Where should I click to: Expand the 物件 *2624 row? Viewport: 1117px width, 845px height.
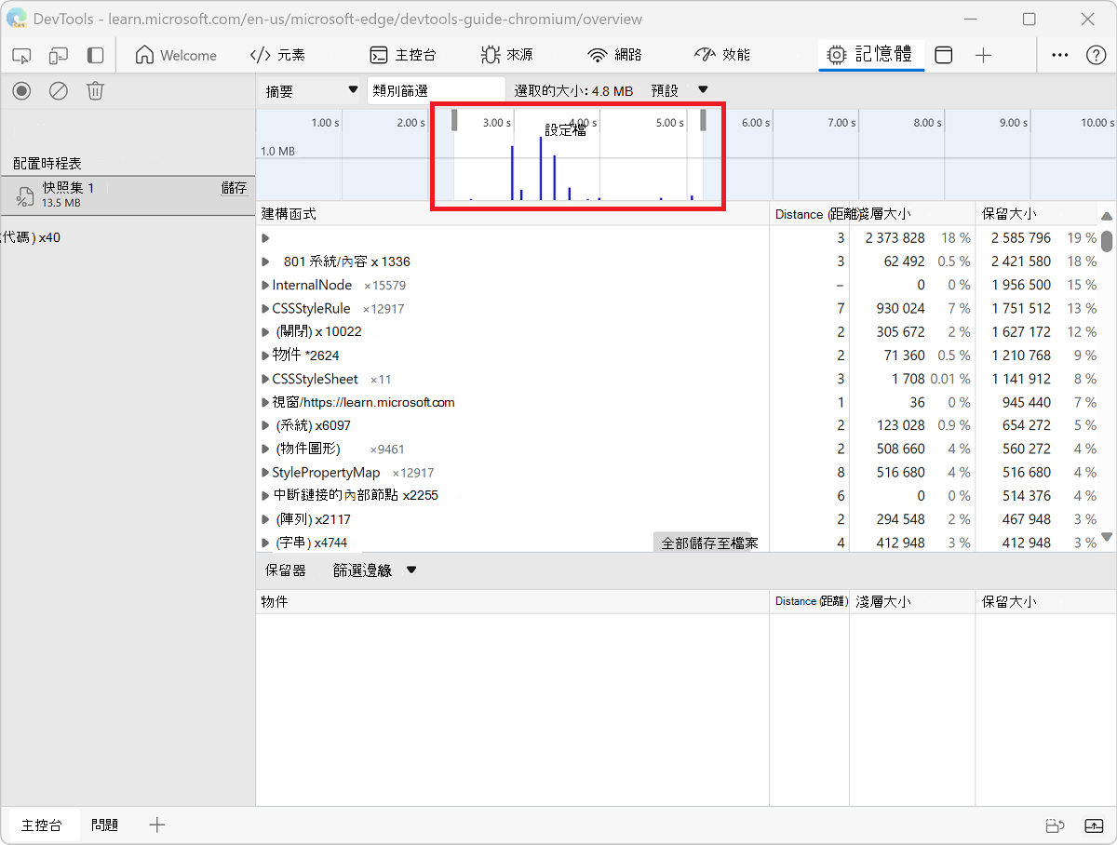[x=265, y=355]
